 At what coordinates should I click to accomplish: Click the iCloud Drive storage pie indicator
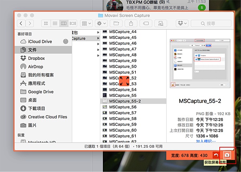pyautogui.click(x=65, y=42)
